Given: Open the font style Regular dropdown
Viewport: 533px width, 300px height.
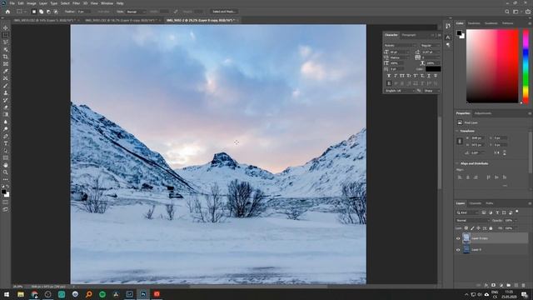Looking at the screenshot, I should (x=430, y=45).
